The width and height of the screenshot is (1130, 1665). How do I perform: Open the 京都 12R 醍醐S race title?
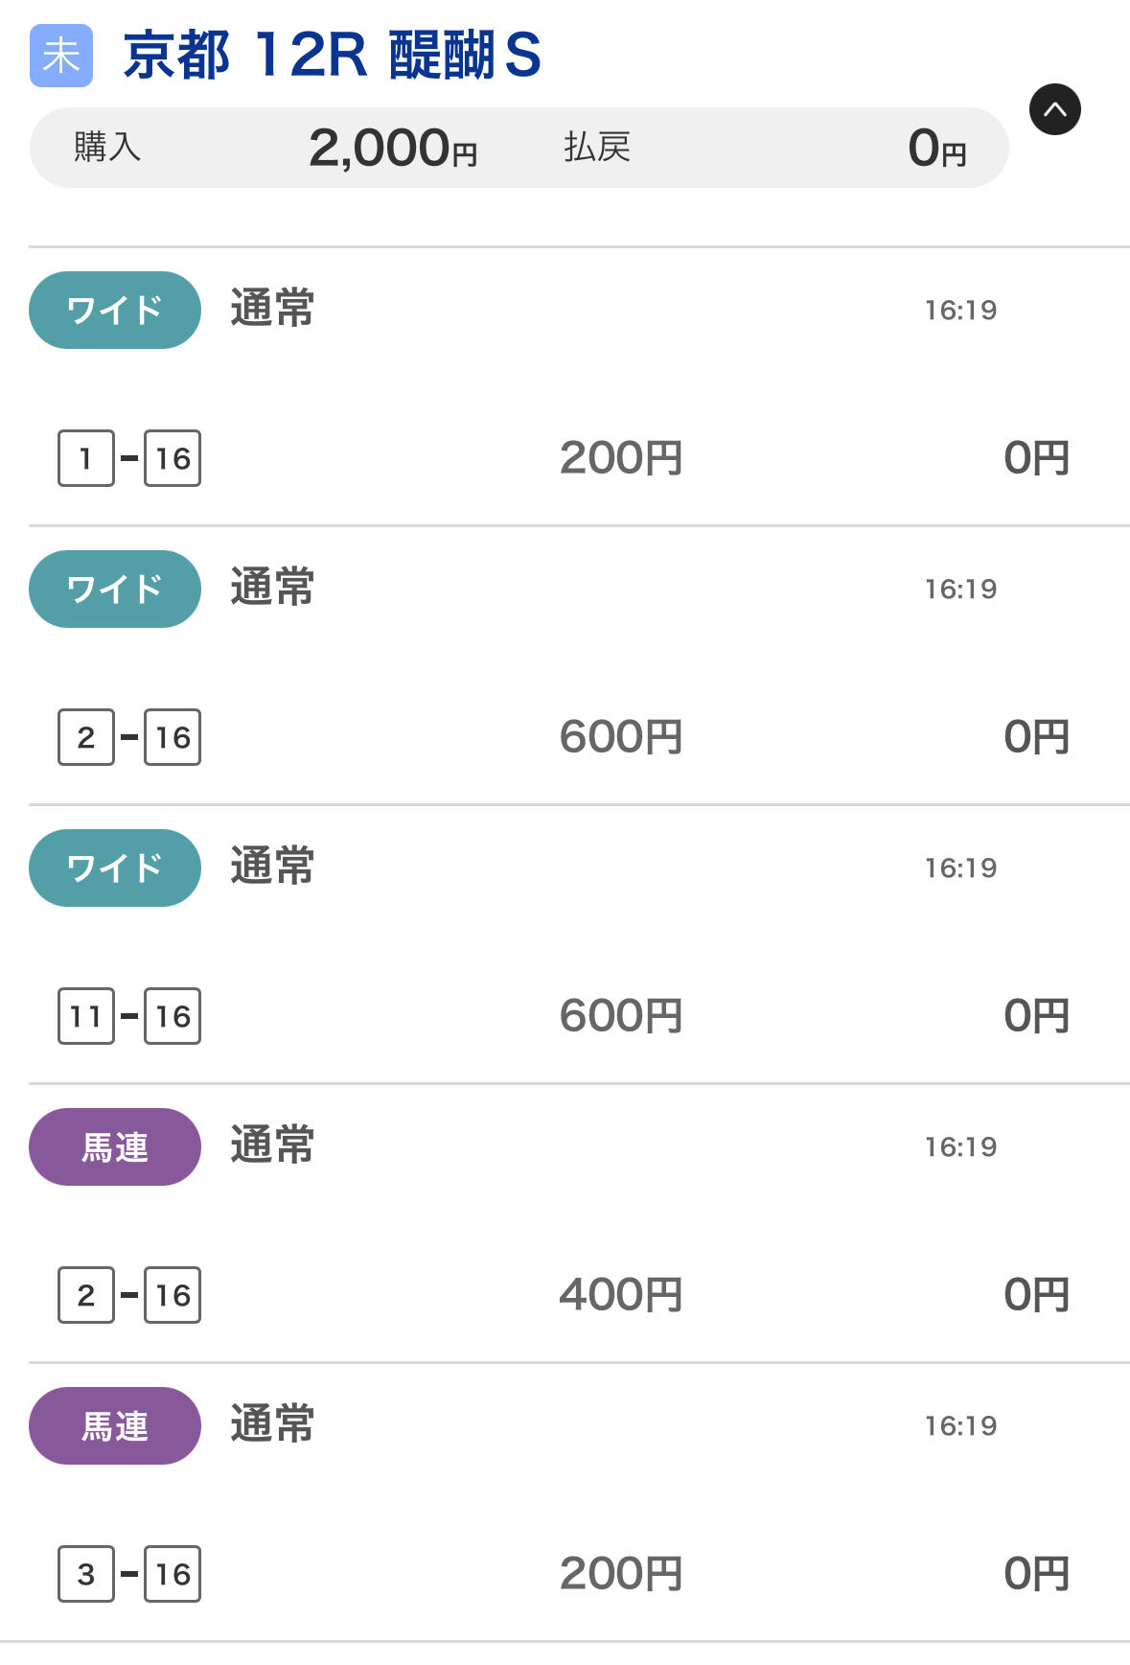coord(332,56)
